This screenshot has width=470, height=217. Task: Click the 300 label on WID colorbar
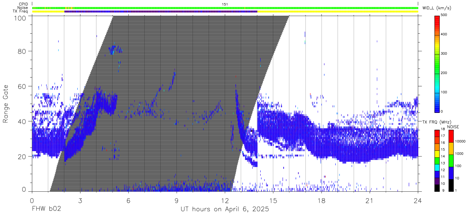444,54
